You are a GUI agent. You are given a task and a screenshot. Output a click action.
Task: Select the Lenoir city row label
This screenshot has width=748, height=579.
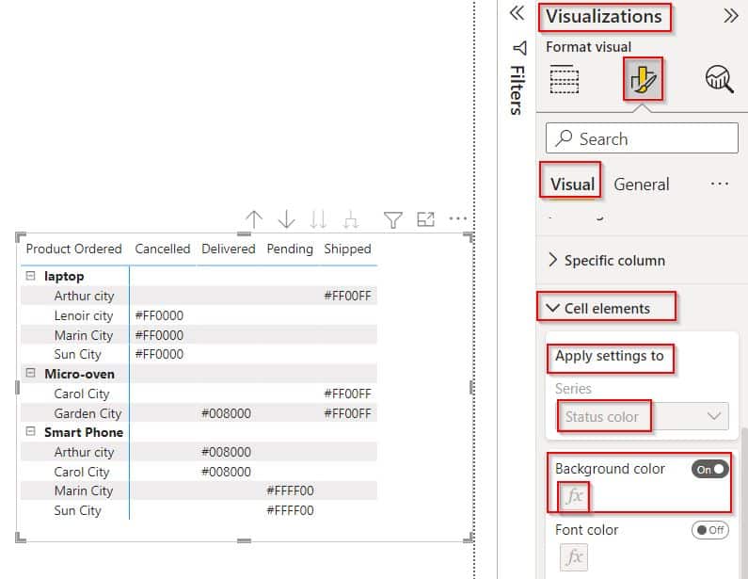[84, 315]
